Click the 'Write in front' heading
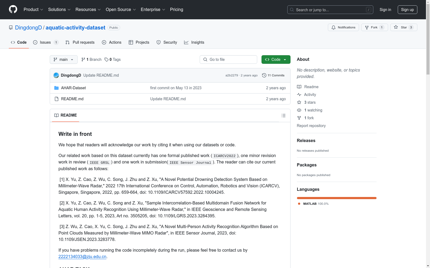This screenshot has height=268, width=430. 75,134
